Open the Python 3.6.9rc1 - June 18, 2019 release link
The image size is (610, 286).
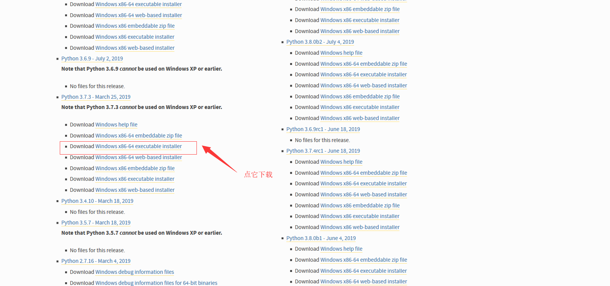323,129
